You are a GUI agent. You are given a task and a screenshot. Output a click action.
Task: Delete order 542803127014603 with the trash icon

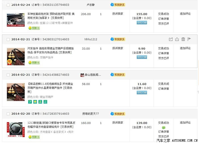click(183, 39)
